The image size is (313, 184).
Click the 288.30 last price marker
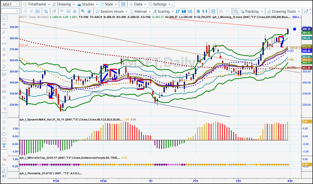tap(306, 29)
